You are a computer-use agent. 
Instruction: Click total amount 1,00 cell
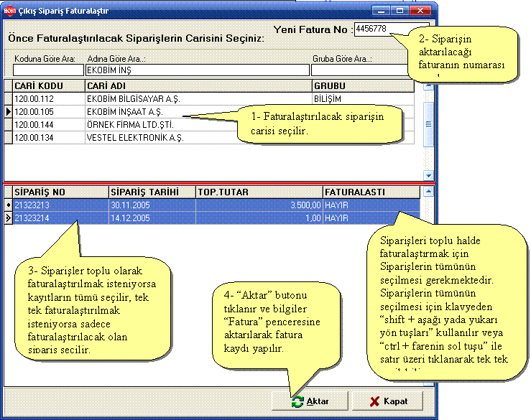(259, 218)
